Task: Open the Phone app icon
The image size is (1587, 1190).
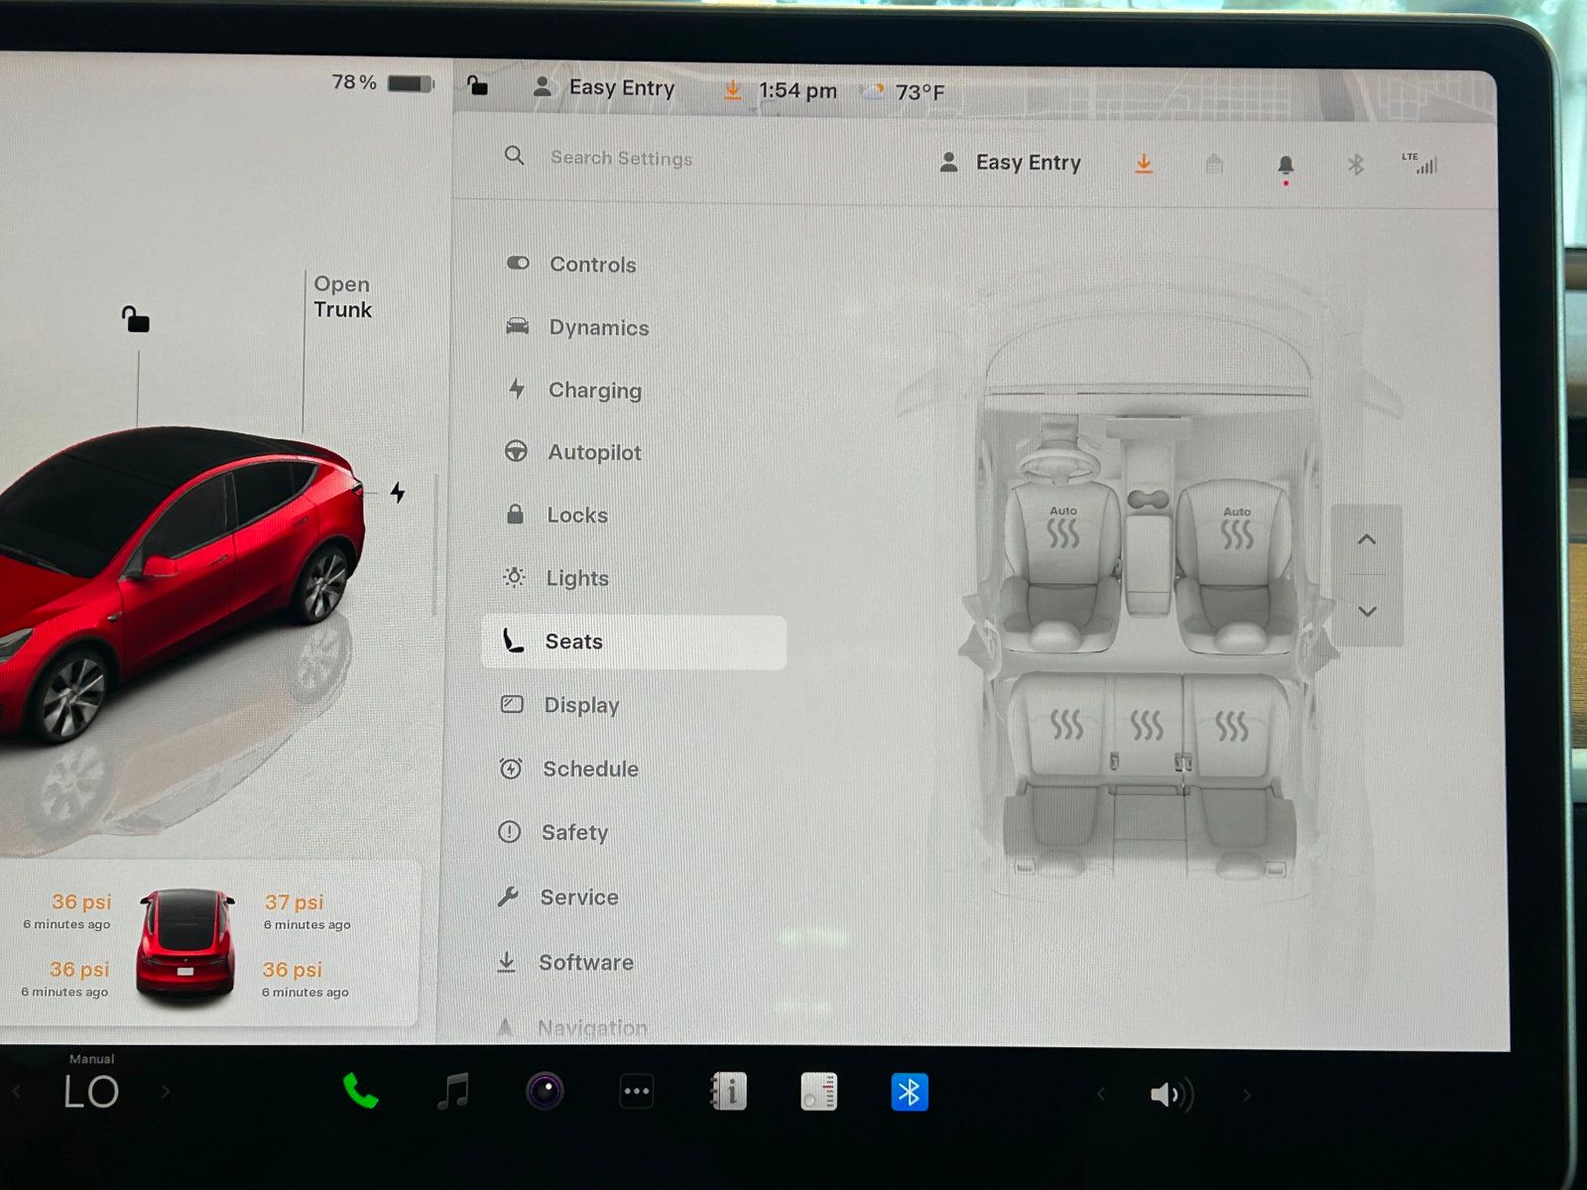Action: click(360, 1092)
